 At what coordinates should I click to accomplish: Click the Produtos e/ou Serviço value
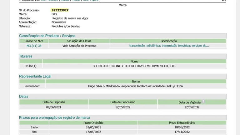coord(66,26)
